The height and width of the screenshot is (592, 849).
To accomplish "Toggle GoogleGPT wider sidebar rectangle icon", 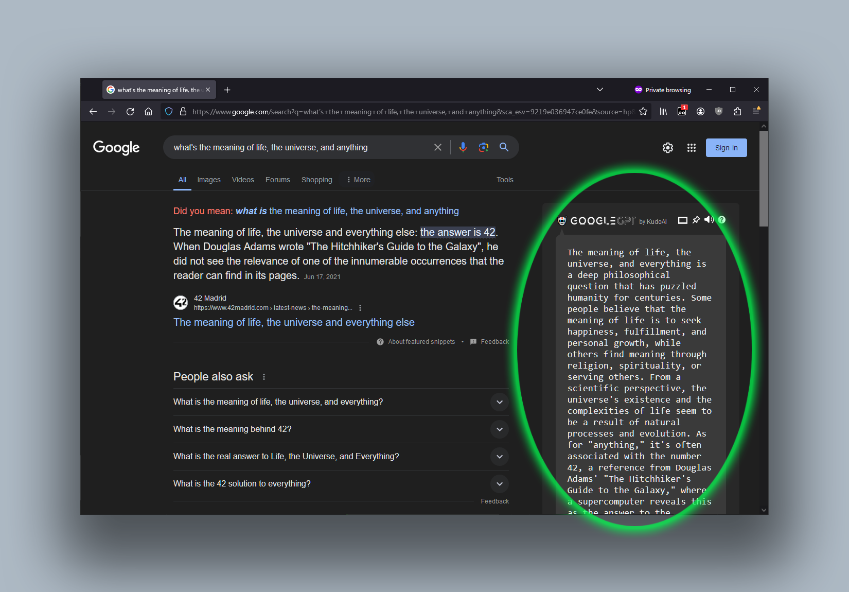I will coord(683,220).
